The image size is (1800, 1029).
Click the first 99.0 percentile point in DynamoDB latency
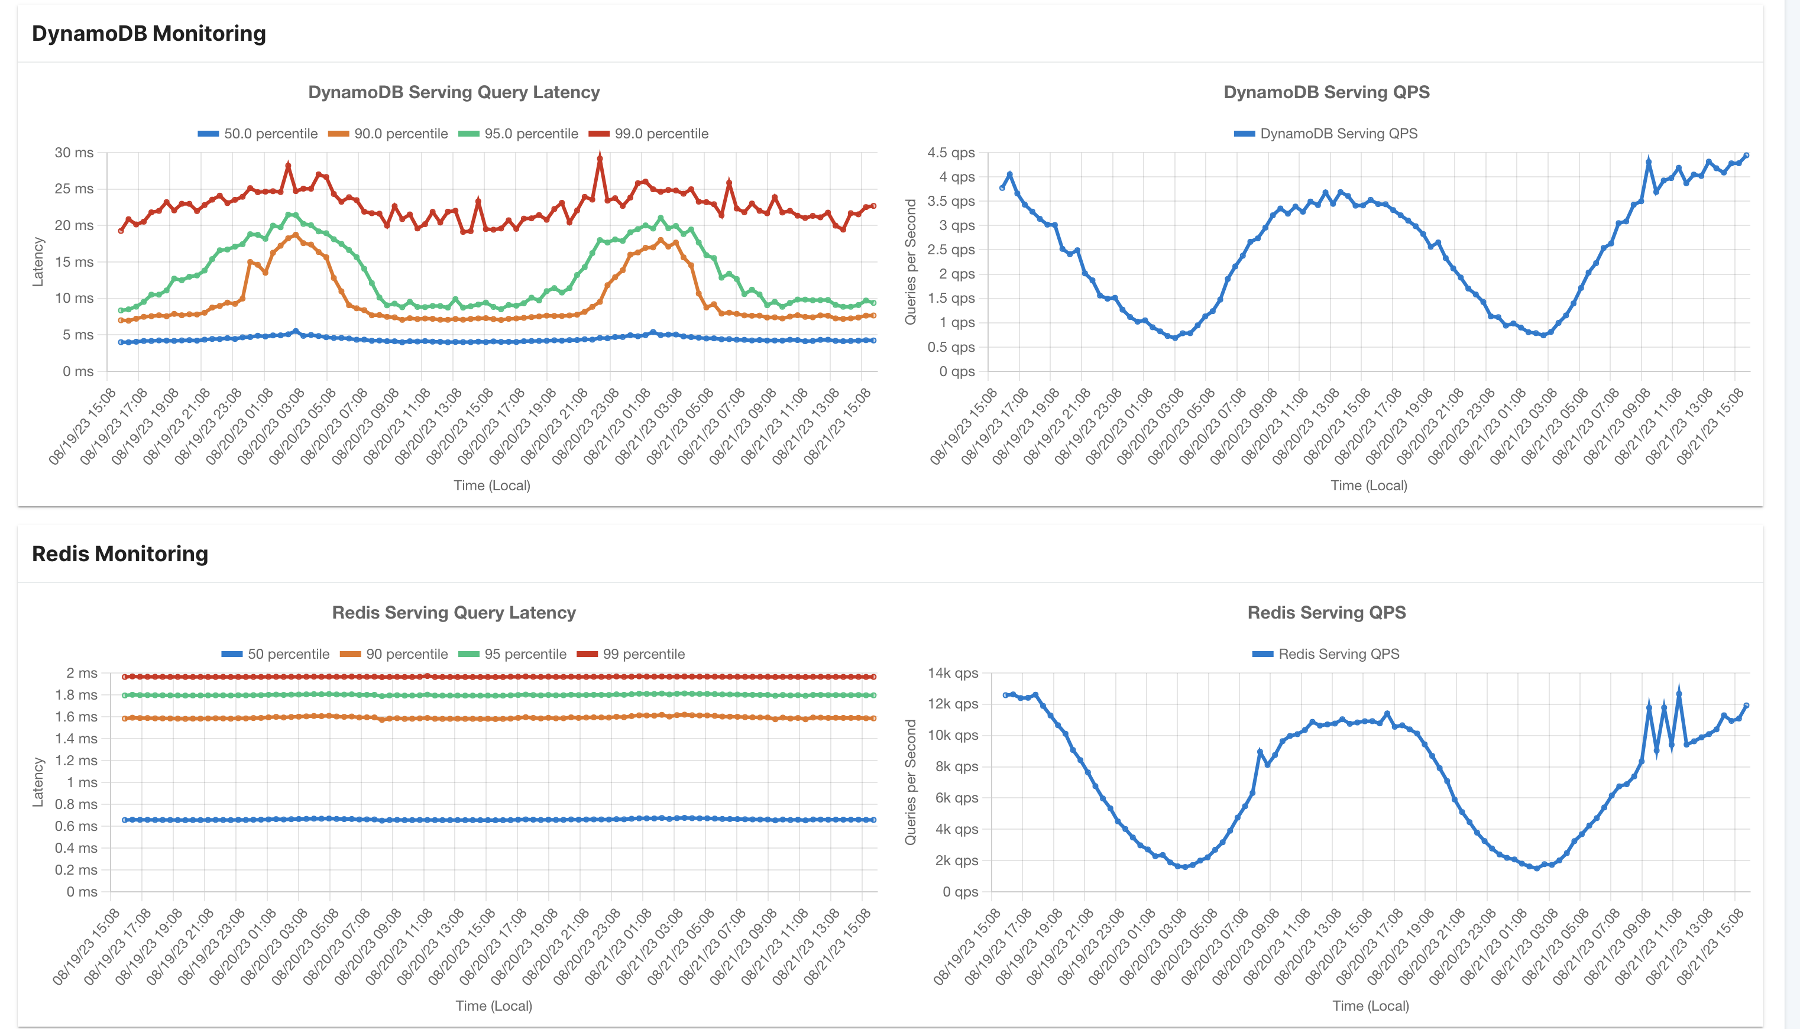[x=121, y=231]
